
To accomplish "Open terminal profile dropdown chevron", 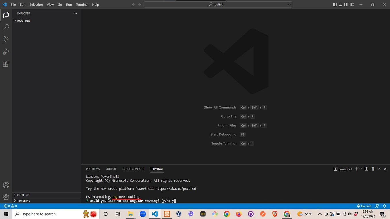I will (x=360, y=169).
